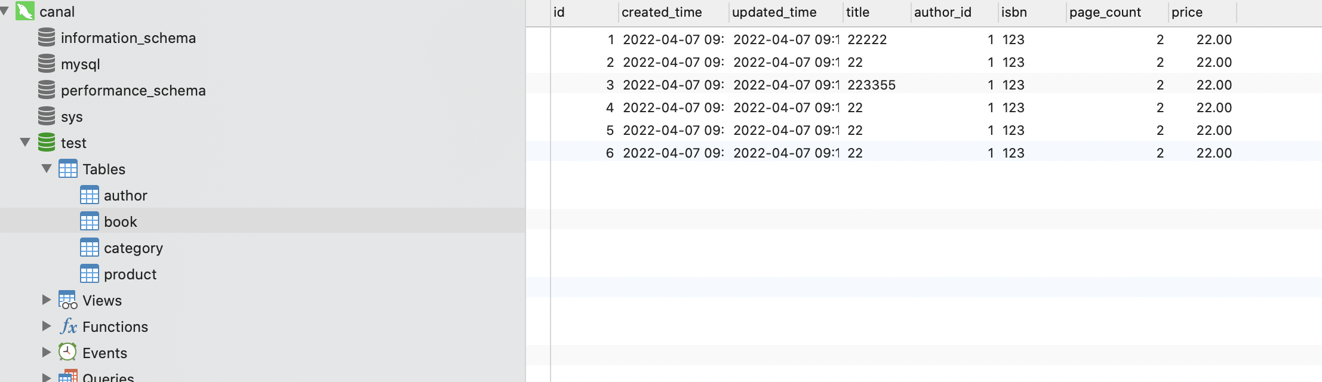
Task: Open the category table icon
Action: [x=90, y=248]
